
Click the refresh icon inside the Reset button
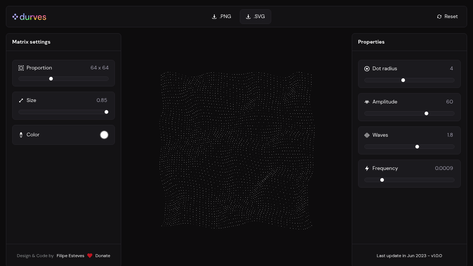tap(439, 17)
